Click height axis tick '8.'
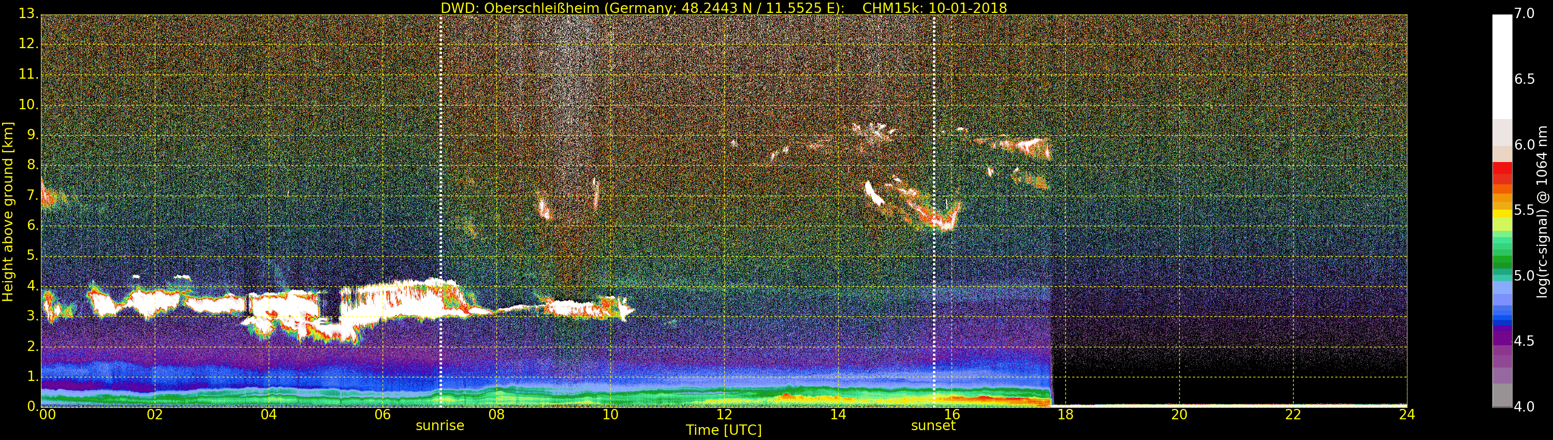This screenshot has height=440, width=1553. pos(33,164)
